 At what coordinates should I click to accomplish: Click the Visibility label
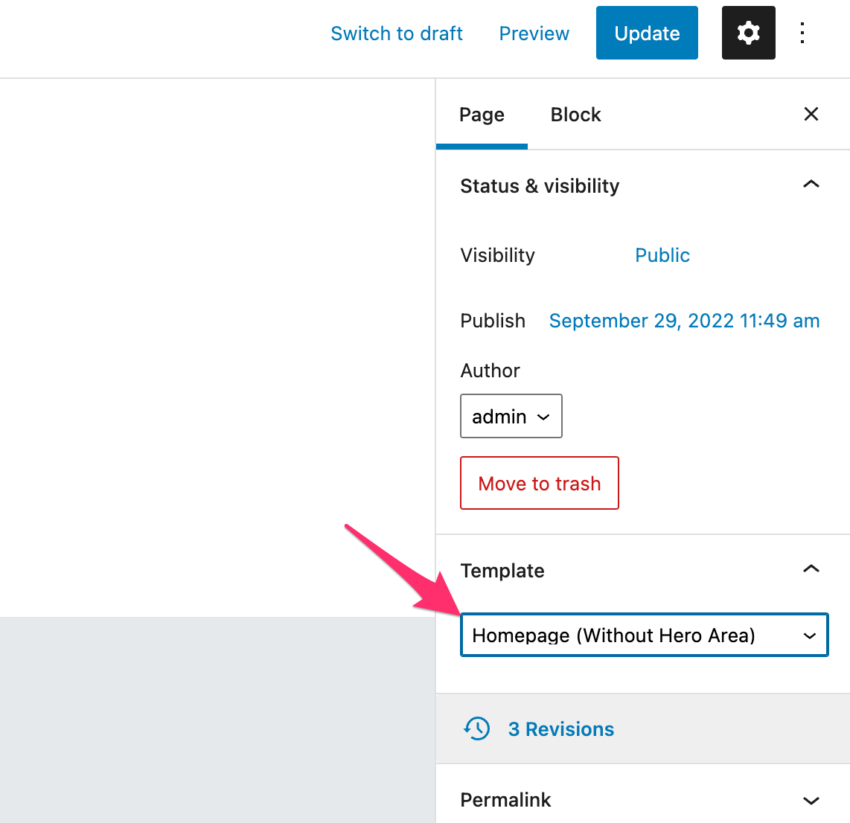point(497,255)
